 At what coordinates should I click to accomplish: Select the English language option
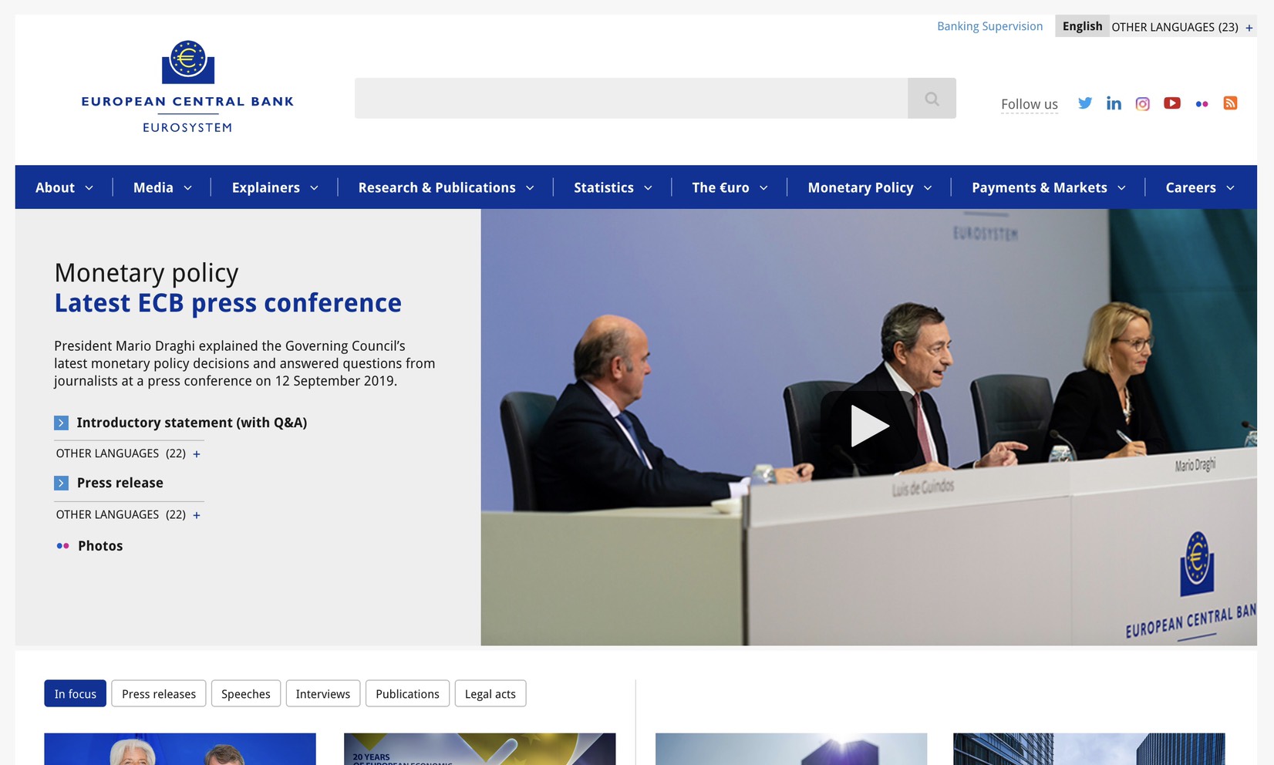tap(1082, 26)
